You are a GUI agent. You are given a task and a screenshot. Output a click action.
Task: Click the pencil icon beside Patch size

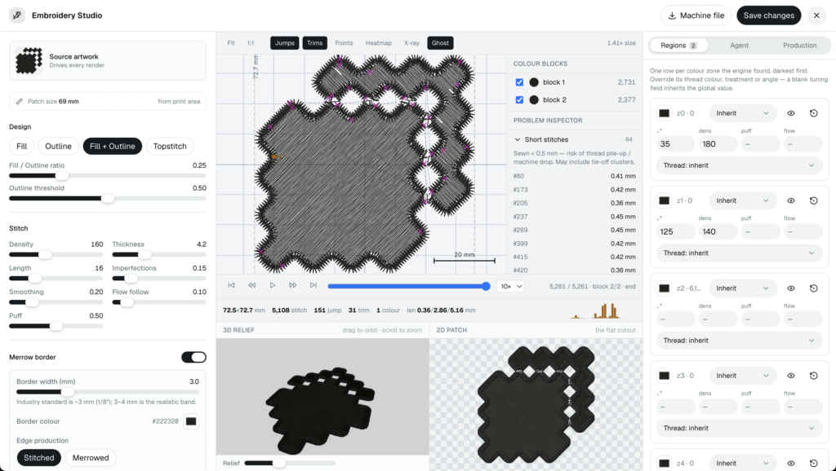20,101
